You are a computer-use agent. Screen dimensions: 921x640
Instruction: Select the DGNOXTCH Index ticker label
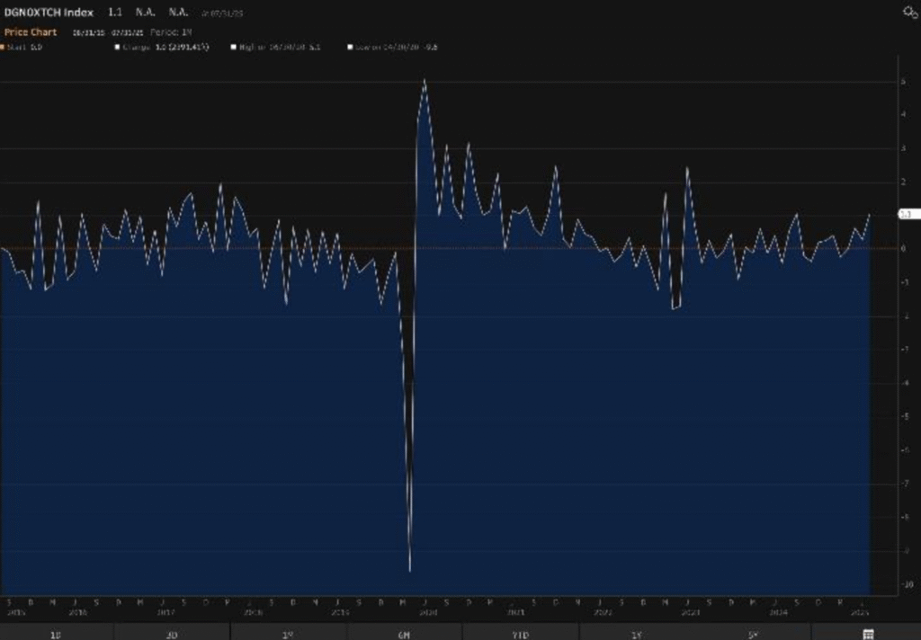[49, 13]
